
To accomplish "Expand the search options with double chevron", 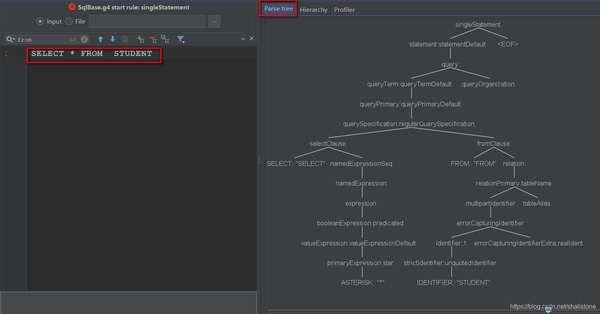I will (242, 39).
